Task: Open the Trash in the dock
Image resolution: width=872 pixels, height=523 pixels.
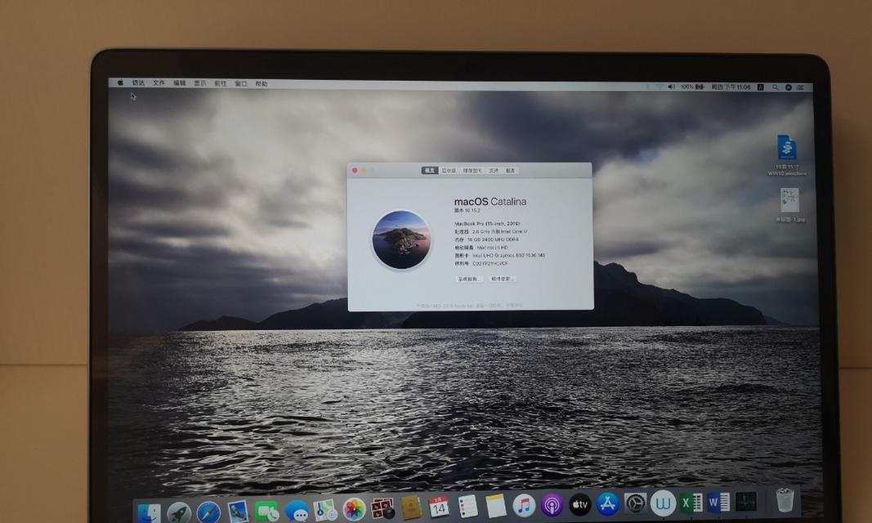Action: (x=785, y=499)
